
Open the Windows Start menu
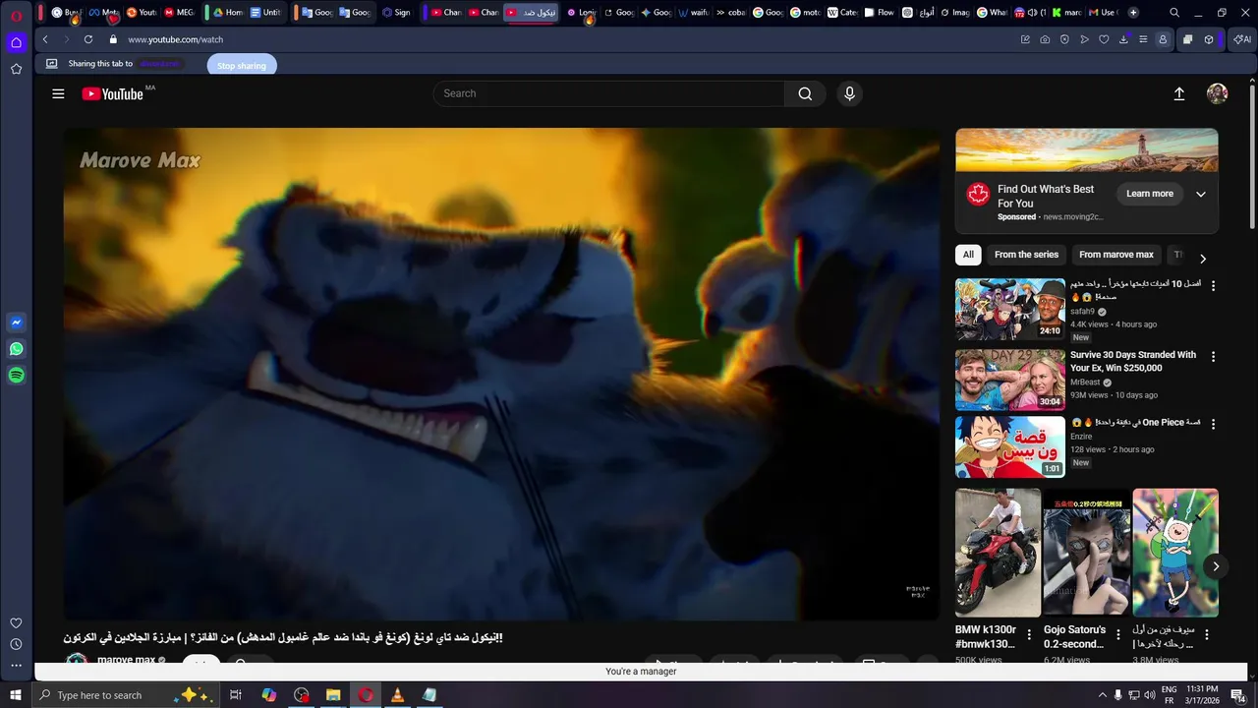16,695
